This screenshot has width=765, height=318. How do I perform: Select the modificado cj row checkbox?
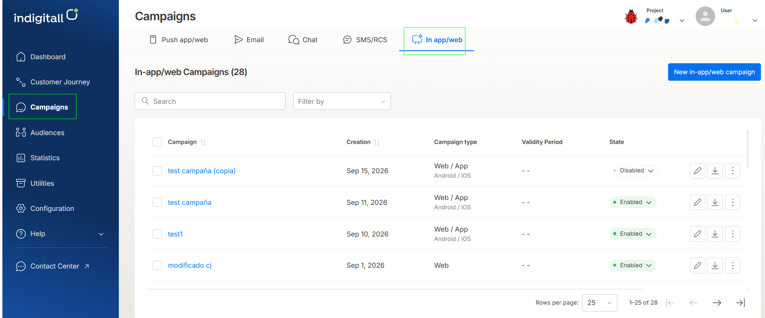click(x=157, y=265)
